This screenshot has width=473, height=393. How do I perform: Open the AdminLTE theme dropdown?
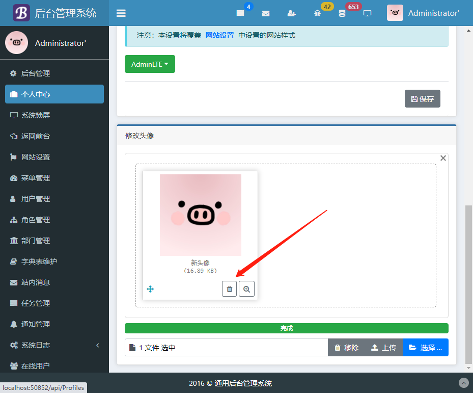[150, 64]
